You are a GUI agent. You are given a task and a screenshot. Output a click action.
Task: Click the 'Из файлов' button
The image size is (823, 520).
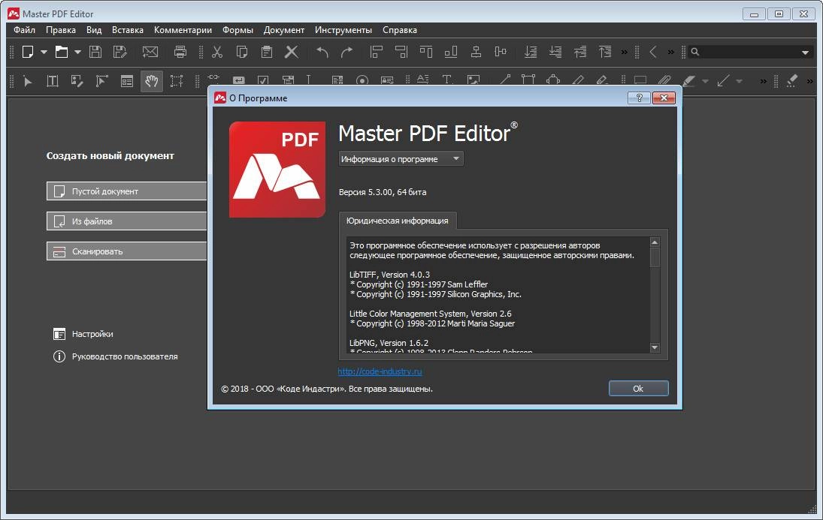[126, 221]
